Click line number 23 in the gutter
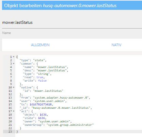142x137 pixels. pos(10,132)
